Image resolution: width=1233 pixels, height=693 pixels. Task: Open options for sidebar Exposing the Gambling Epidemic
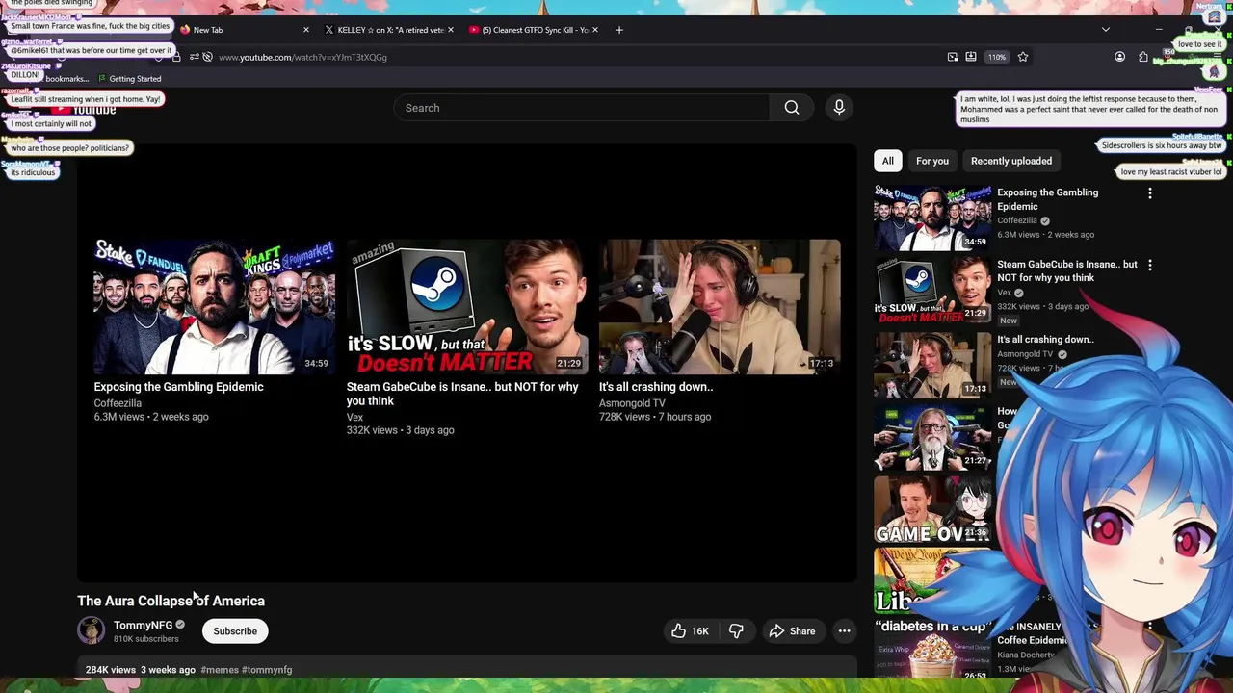[x=1149, y=193]
